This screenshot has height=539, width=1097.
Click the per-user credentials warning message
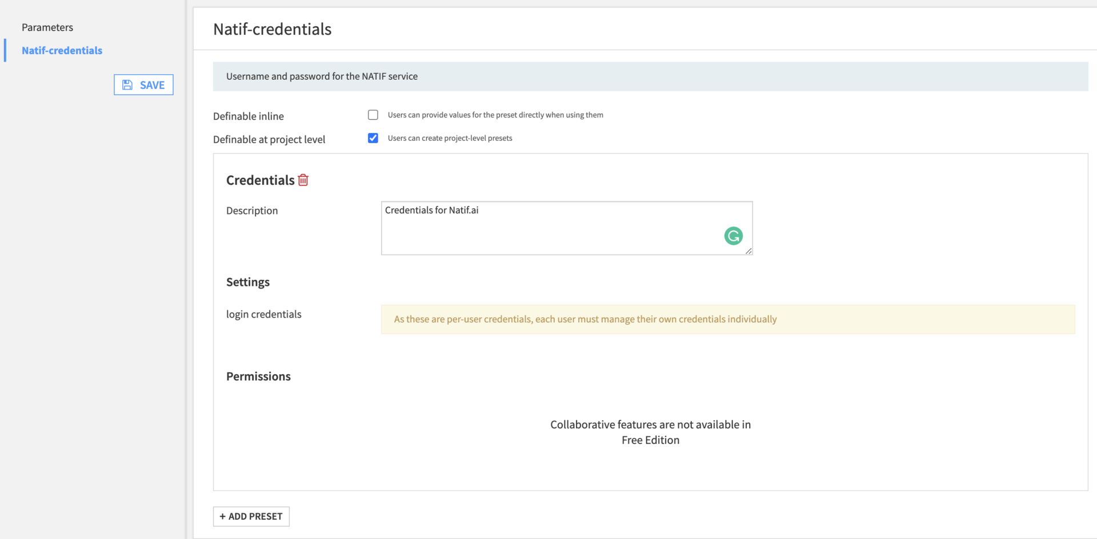(585, 319)
